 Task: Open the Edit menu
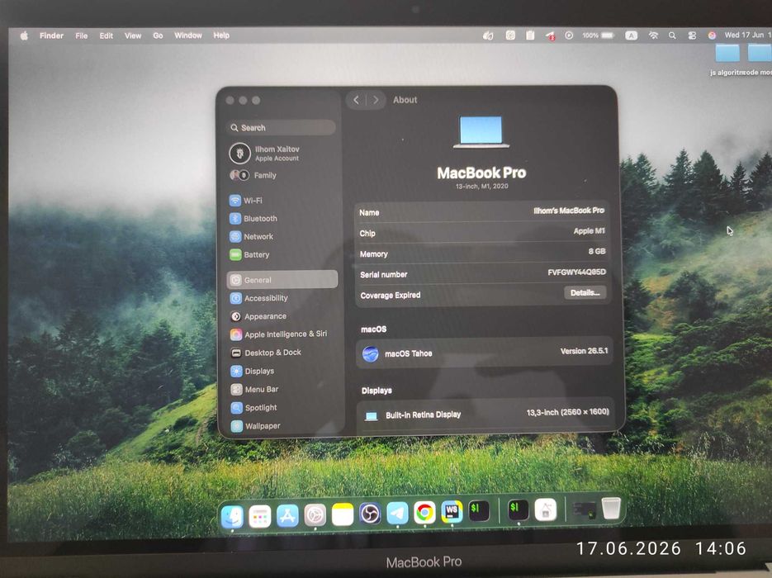click(x=106, y=36)
